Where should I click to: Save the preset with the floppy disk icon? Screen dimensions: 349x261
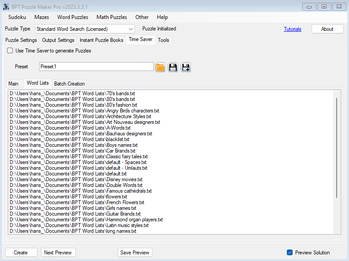[173, 67]
